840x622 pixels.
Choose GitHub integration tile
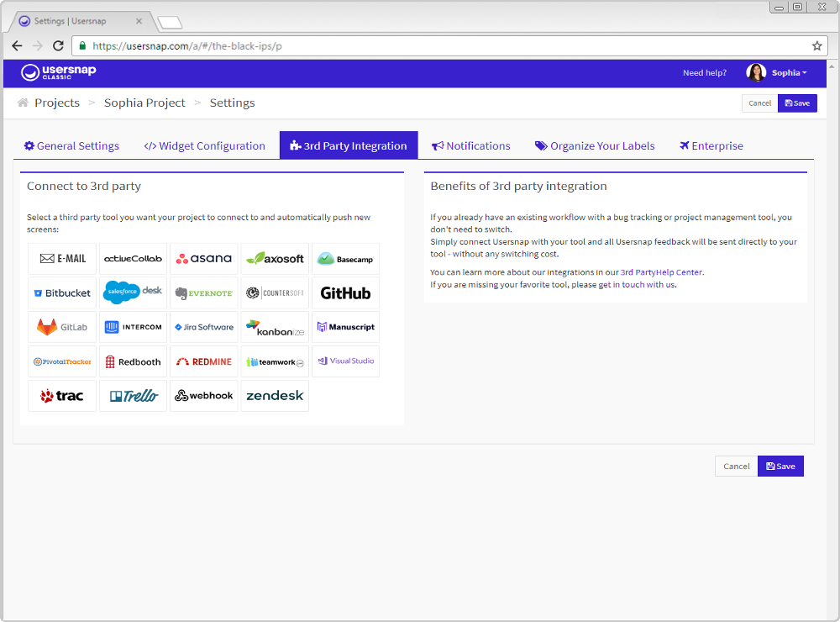click(345, 293)
